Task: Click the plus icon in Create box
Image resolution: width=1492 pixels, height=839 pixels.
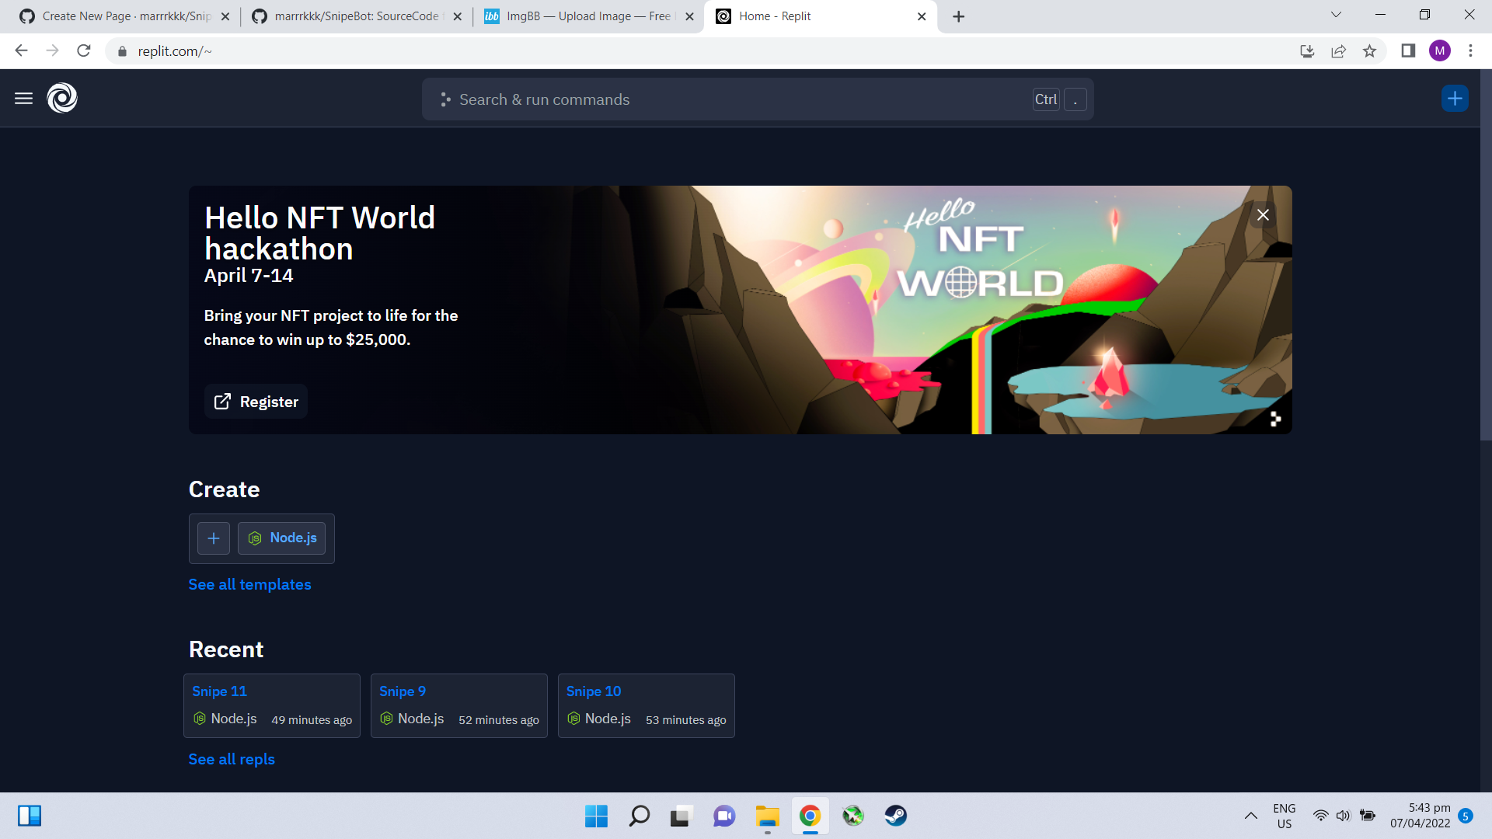Action: pyautogui.click(x=214, y=538)
